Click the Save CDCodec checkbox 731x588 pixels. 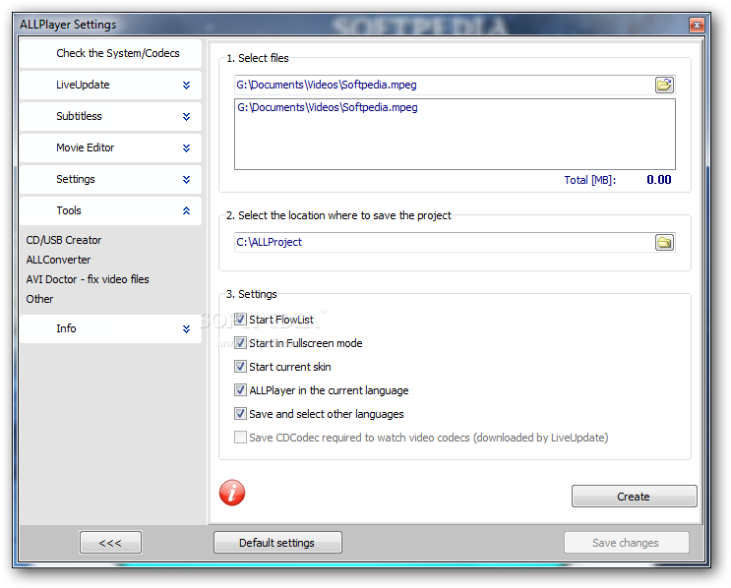[x=240, y=438]
